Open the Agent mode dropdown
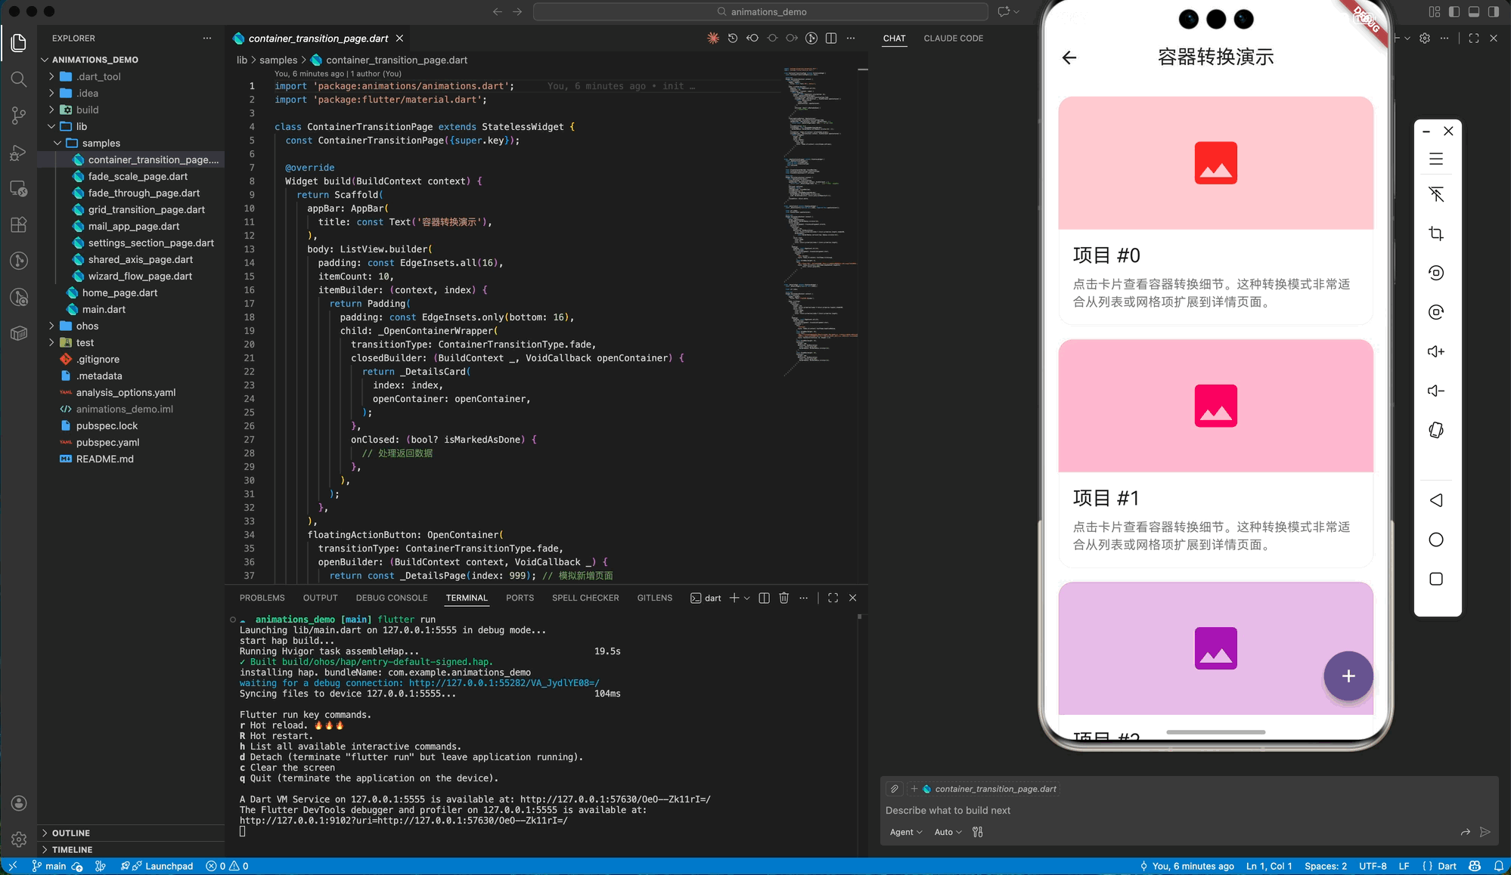Screen dimensions: 1511x875 tap(905, 832)
